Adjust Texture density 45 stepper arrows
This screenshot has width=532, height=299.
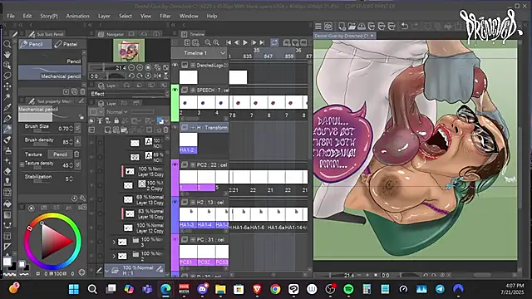coord(71,165)
